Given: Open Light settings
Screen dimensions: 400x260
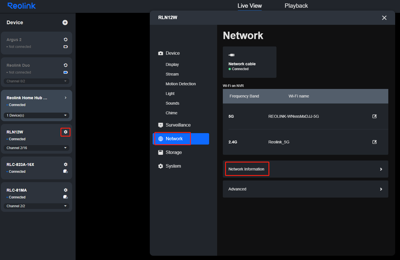Looking at the screenshot, I should click(x=170, y=94).
